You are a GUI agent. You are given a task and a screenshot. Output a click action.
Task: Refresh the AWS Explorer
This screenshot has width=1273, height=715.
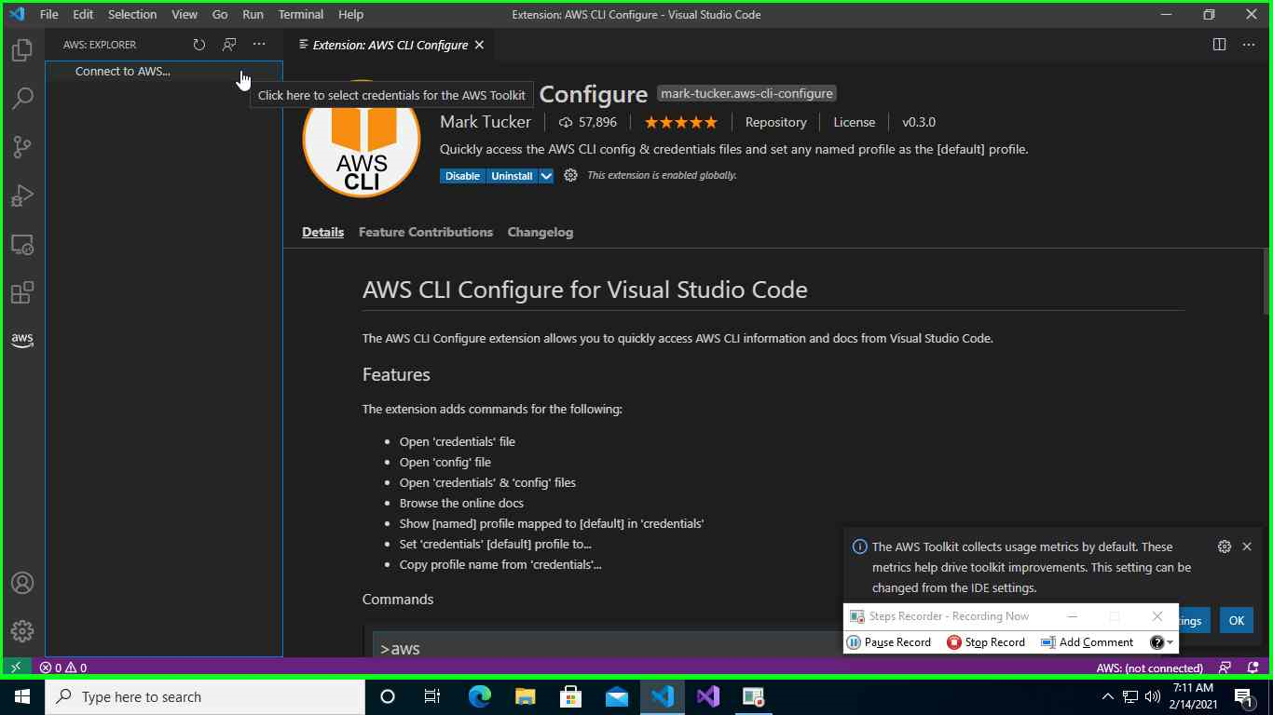[x=198, y=45]
